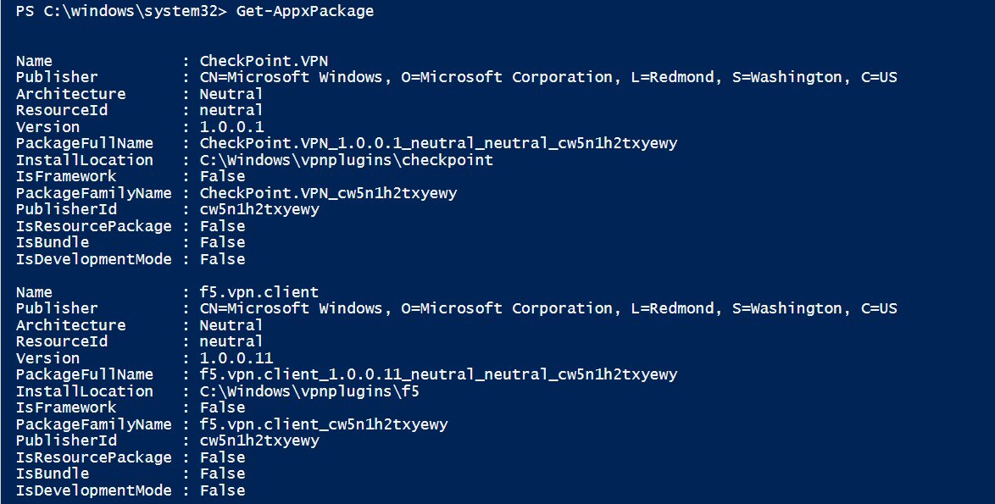Screen dimensions: 995x504
Task: Click the InstallLocation path ending in f5
Action: click(309, 391)
